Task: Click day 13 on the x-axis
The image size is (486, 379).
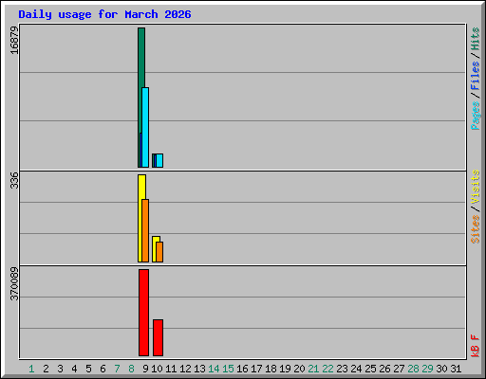Action: click(199, 369)
